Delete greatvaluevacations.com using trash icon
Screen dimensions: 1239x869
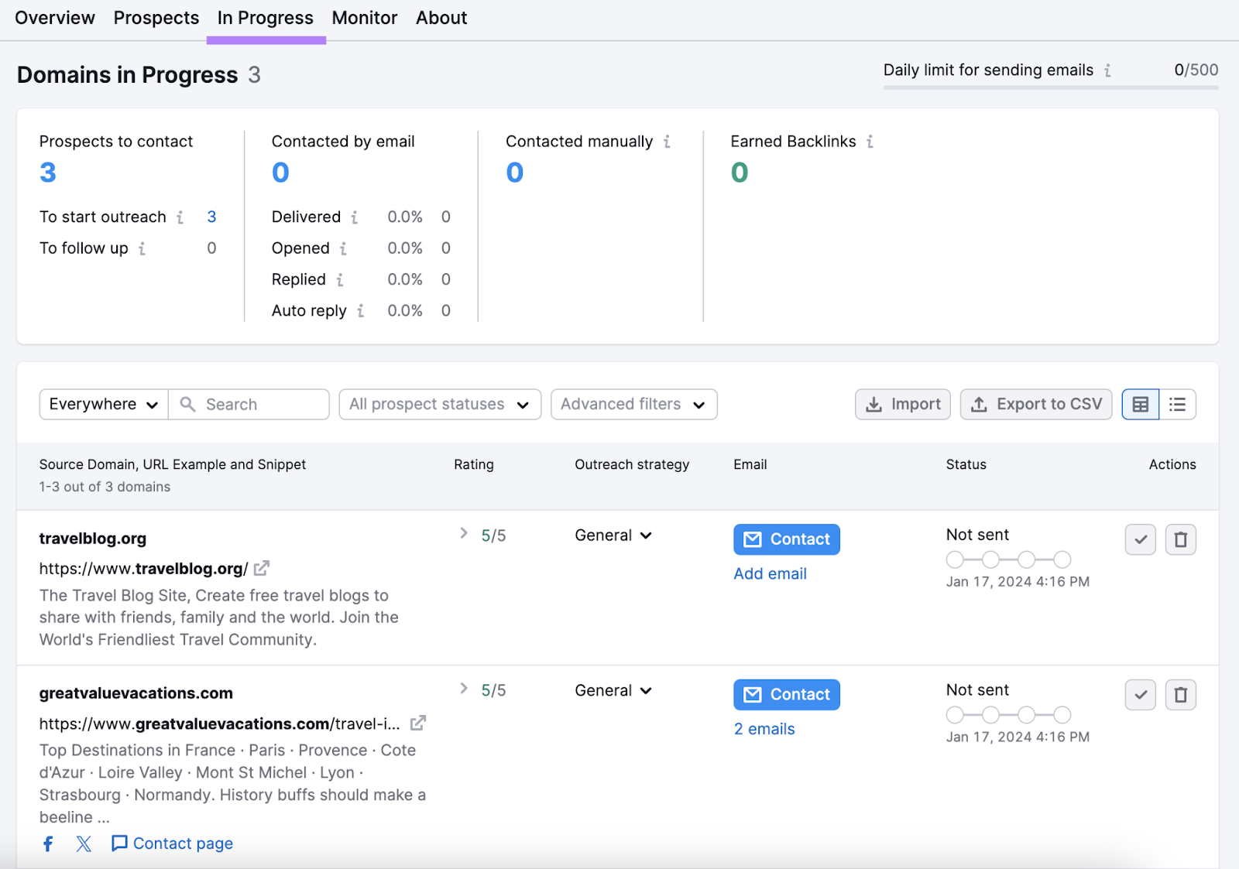click(x=1180, y=694)
